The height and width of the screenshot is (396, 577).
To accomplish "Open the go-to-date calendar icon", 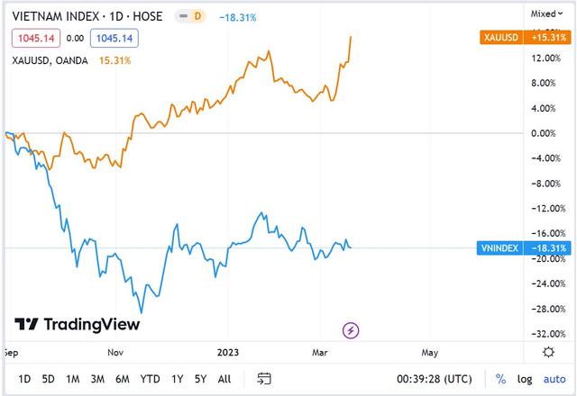I will click(264, 378).
